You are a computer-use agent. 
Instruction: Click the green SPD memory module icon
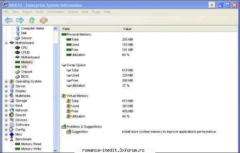pos(17,67)
